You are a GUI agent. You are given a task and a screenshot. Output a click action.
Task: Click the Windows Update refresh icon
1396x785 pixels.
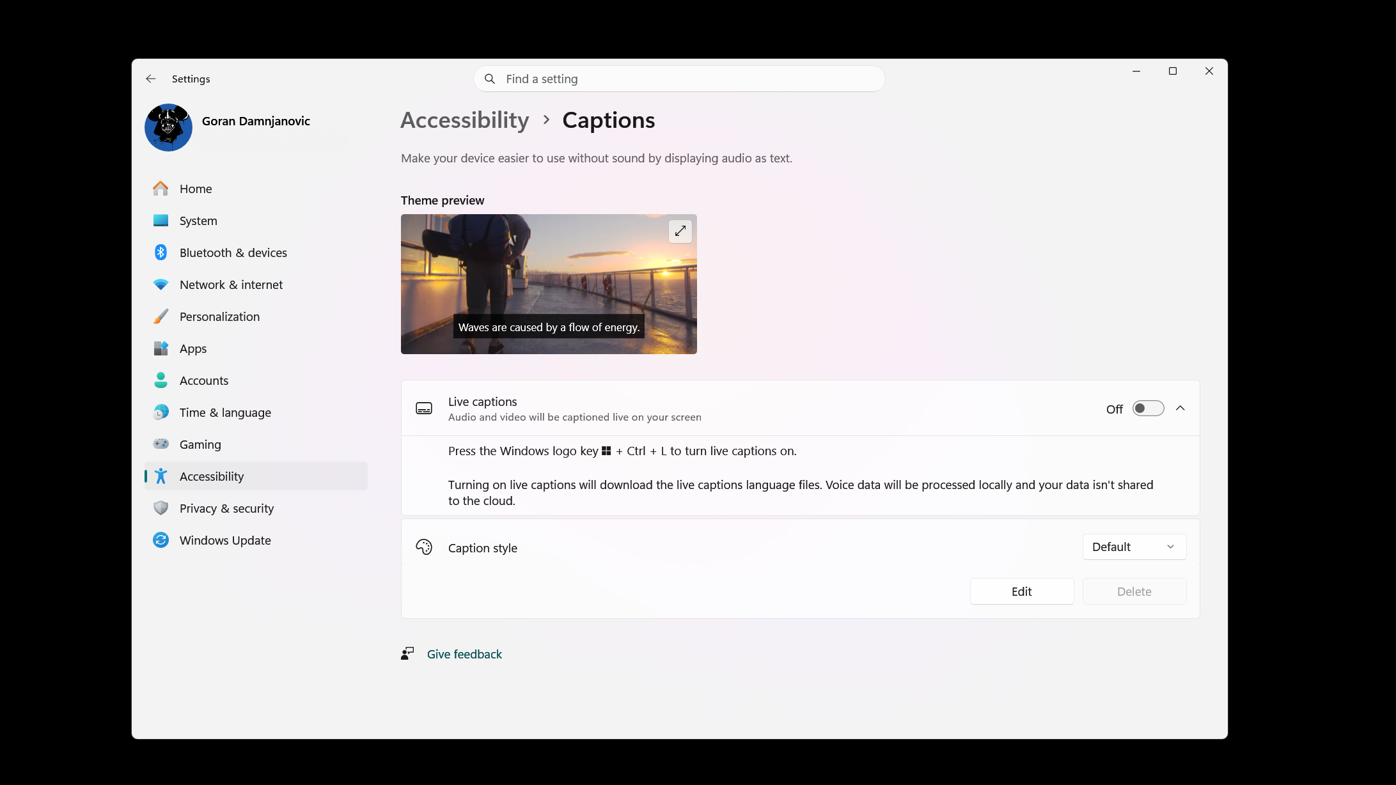pos(161,540)
